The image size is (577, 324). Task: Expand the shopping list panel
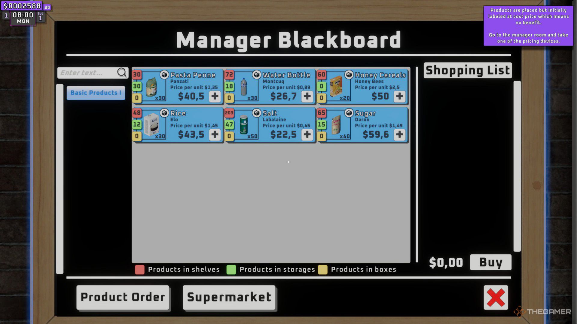point(468,70)
